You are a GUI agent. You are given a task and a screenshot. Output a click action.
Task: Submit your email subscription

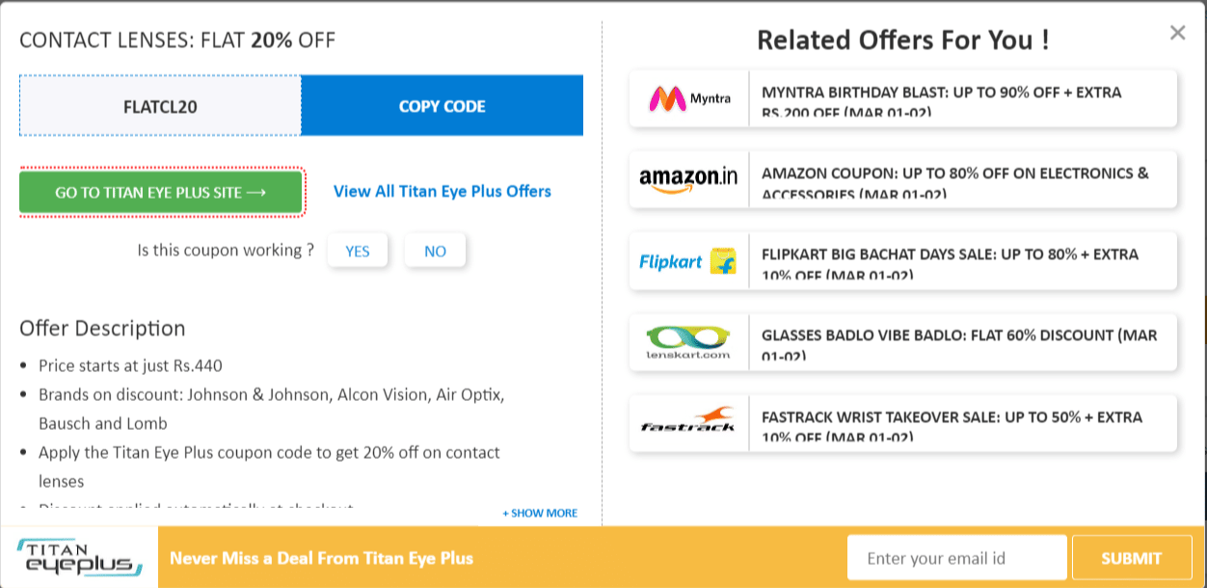1131,557
